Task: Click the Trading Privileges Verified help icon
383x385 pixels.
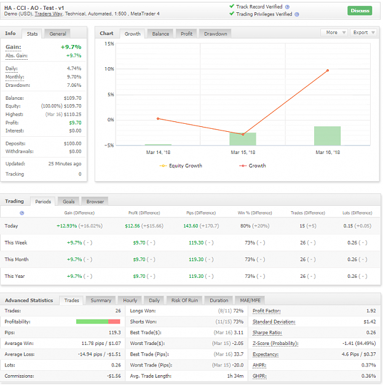Action: [297, 14]
